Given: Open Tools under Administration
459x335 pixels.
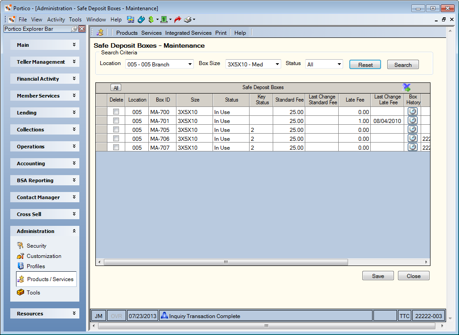Looking at the screenshot, I should point(29,293).
